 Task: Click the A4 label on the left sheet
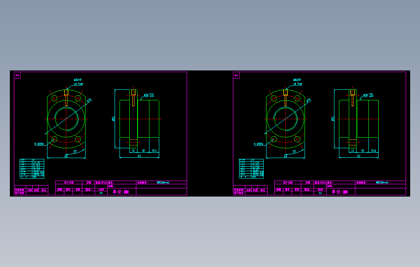[x=17, y=76]
